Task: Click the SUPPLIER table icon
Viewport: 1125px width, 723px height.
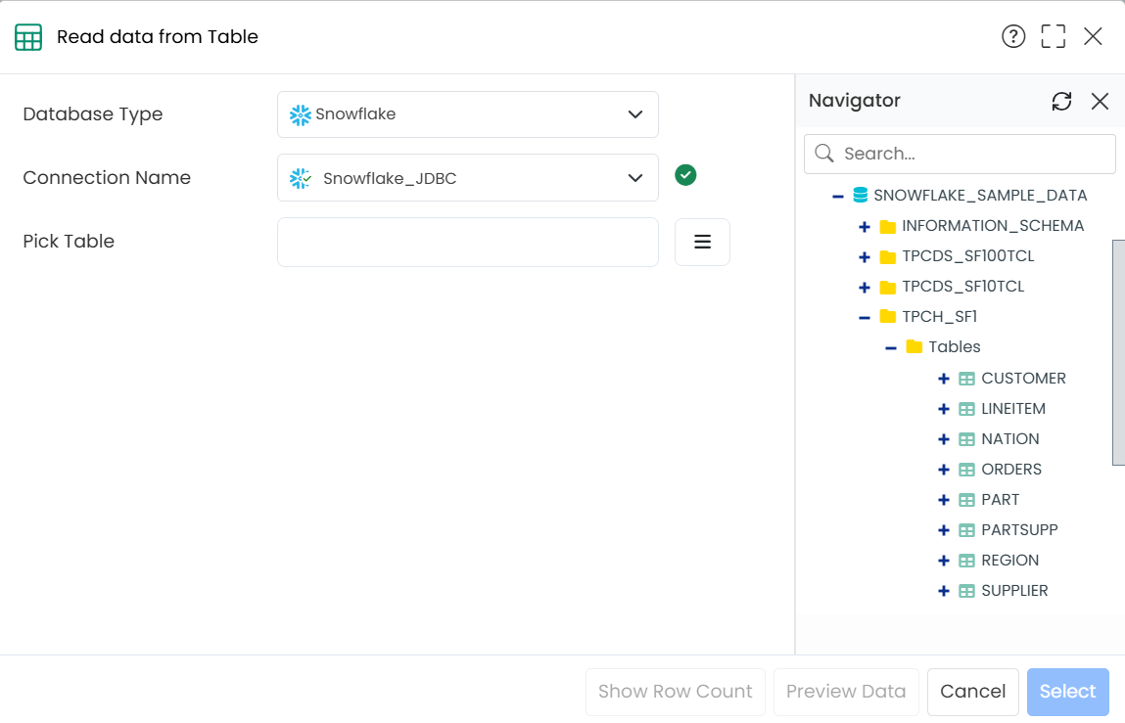Action: click(x=966, y=591)
